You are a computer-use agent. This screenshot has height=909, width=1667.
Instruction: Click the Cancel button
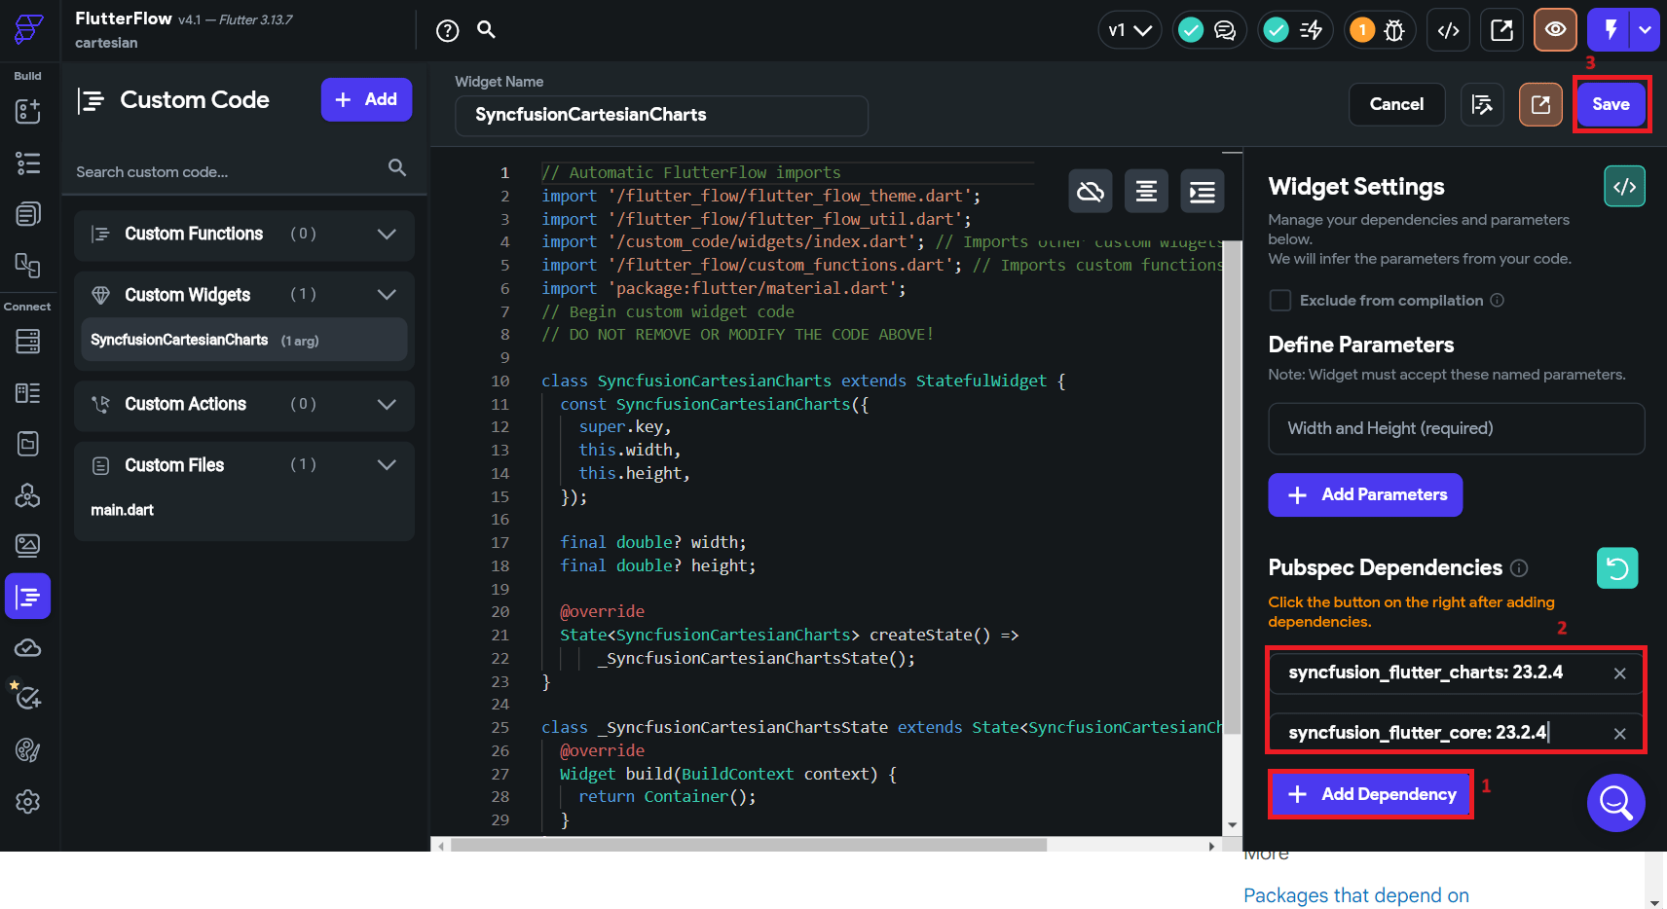1396,104
